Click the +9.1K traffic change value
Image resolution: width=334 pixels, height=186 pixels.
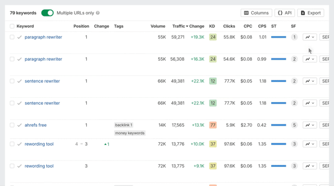pyautogui.click(x=199, y=166)
